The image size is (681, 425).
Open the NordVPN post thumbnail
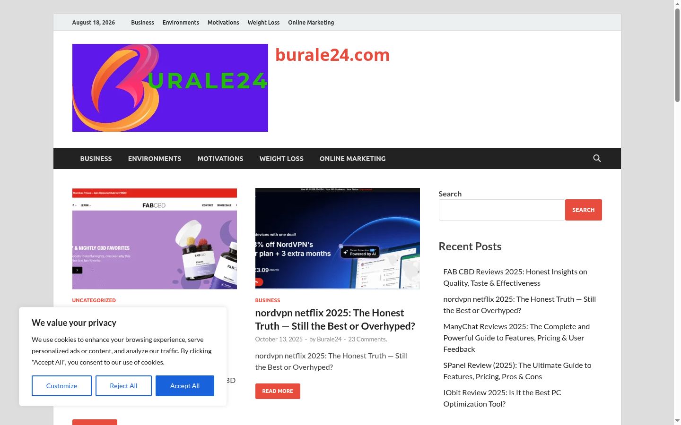pos(338,238)
